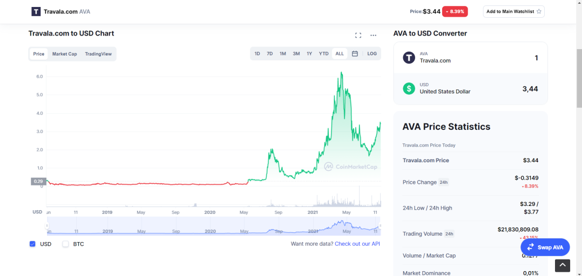The image size is (582, 276).
Task: Open the 24h dropdown beside Price Change
Action: [444, 182]
